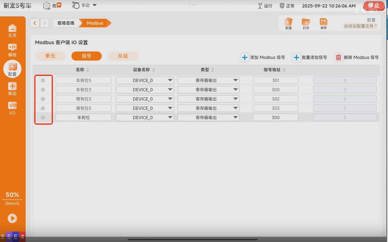This screenshot has height=242, width=388.
Task: Toggle the minus selector for row 臂到位3
Action: (43, 99)
